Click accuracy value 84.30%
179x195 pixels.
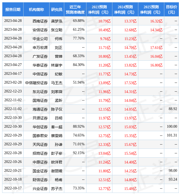point(79,65)
